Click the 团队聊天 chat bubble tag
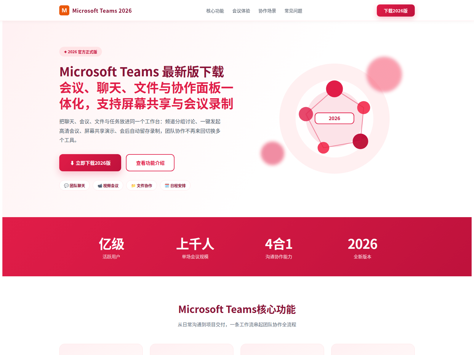The image size is (474, 355). coord(74,185)
